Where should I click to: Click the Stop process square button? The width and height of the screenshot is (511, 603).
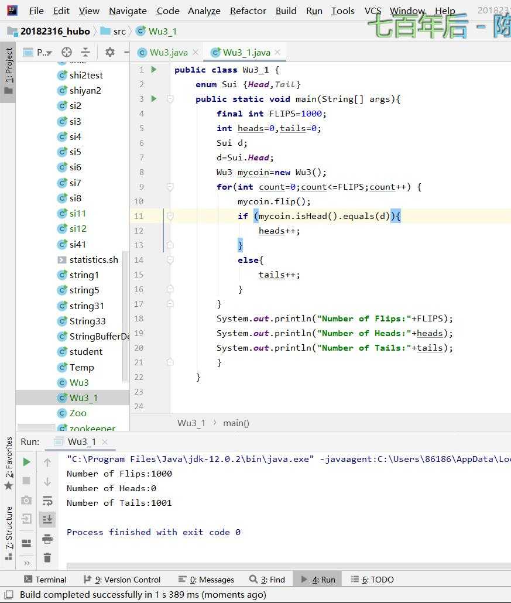26,481
